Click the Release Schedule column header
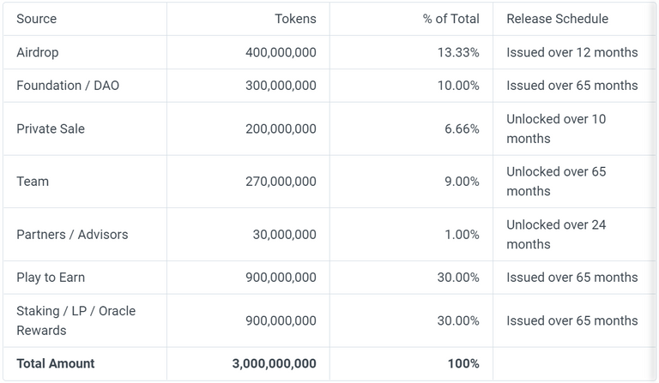Image resolution: width=659 pixels, height=383 pixels. 557,19
